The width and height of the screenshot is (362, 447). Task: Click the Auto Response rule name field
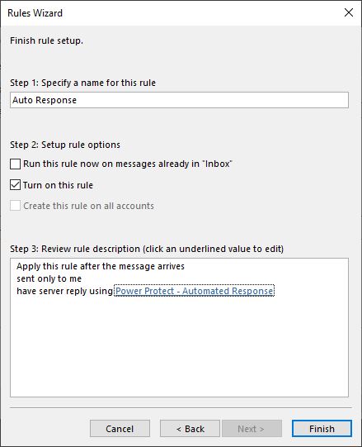(x=179, y=100)
